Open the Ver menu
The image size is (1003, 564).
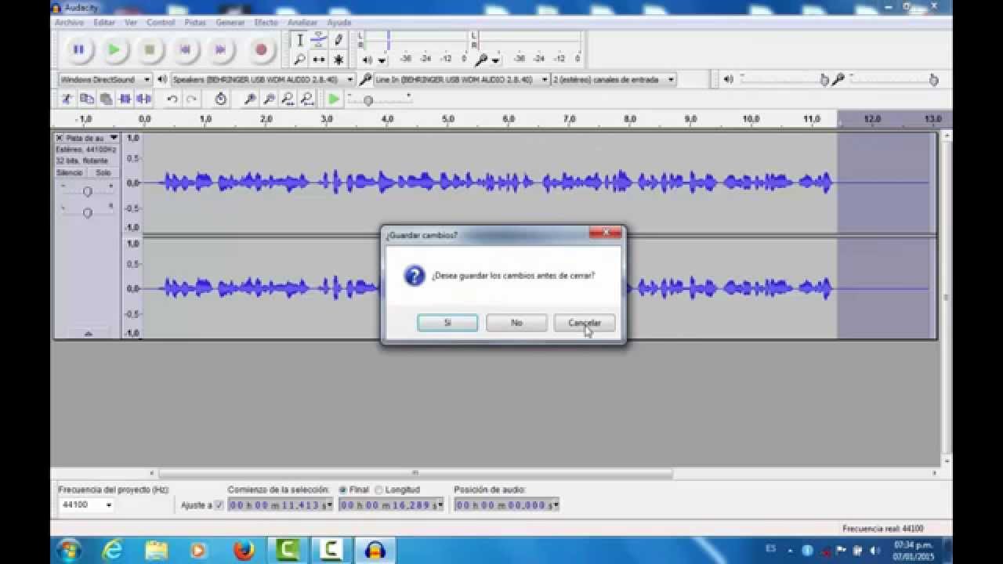coord(131,23)
